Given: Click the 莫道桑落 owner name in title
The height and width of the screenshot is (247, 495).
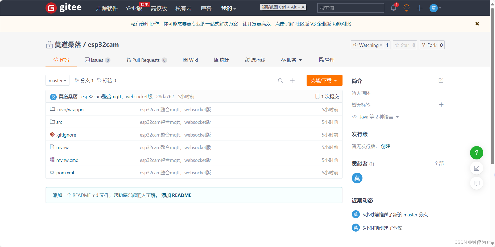Looking at the screenshot, I should 68,45.
